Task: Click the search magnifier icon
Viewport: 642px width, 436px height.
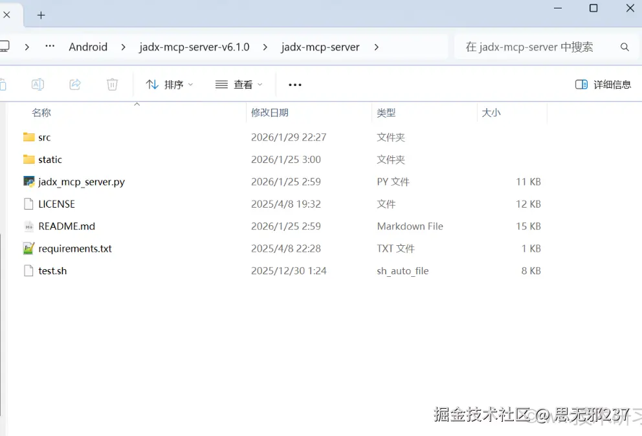Action: (x=624, y=47)
